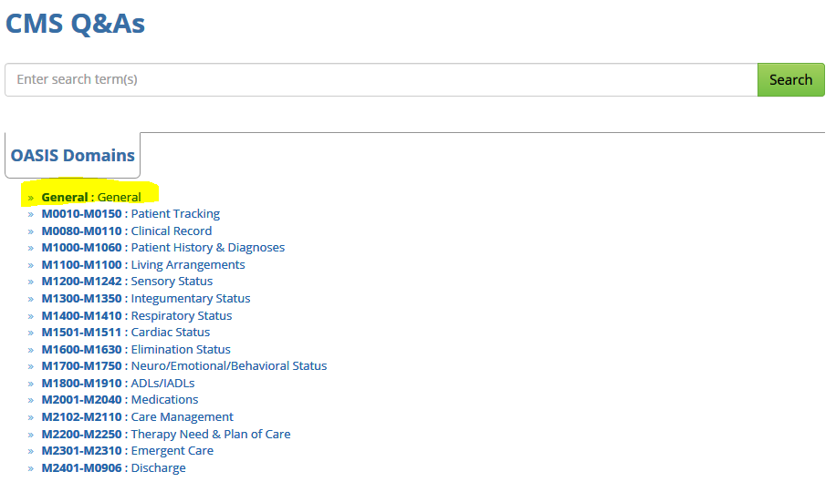Select M1200-M1242 Sensory Status
The width and height of the screenshot is (836, 482).
127,282
